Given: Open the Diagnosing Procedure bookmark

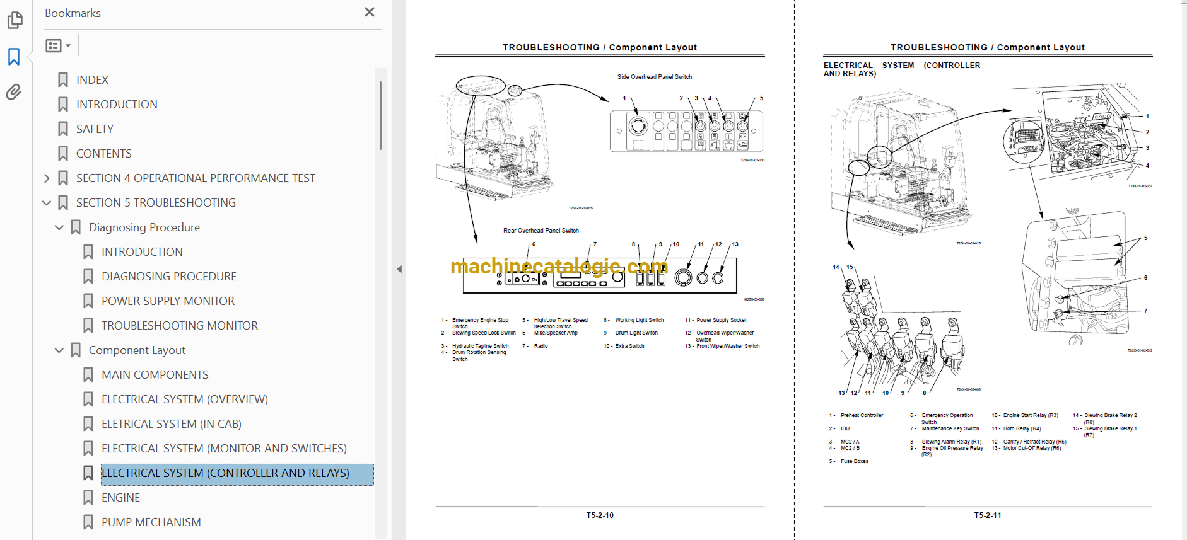Looking at the screenshot, I should click(144, 227).
